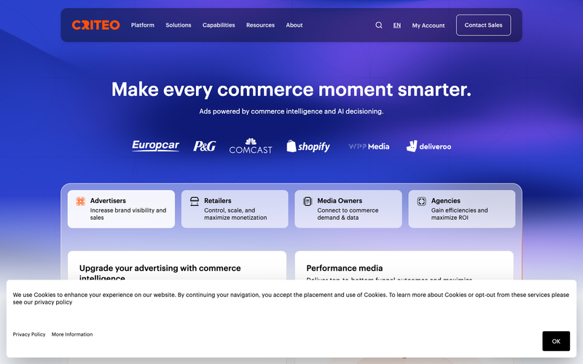Image resolution: width=583 pixels, height=364 pixels.
Task: Click the P&G logo
Action: click(x=205, y=146)
